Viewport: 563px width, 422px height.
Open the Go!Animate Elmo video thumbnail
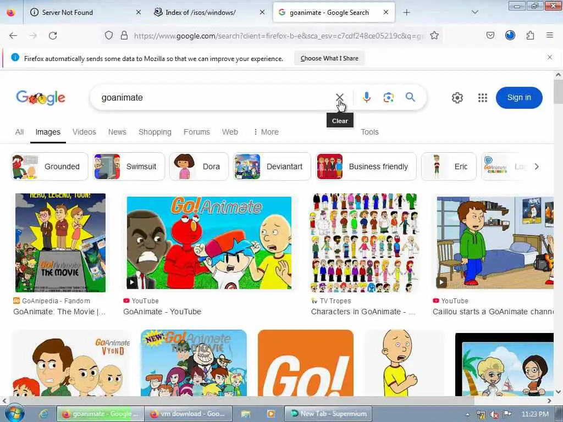click(209, 242)
